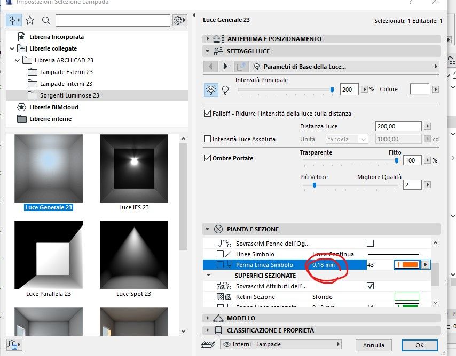This screenshot has width=456, height=356.
Task: Expand the Modello panel
Action: (x=207, y=318)
